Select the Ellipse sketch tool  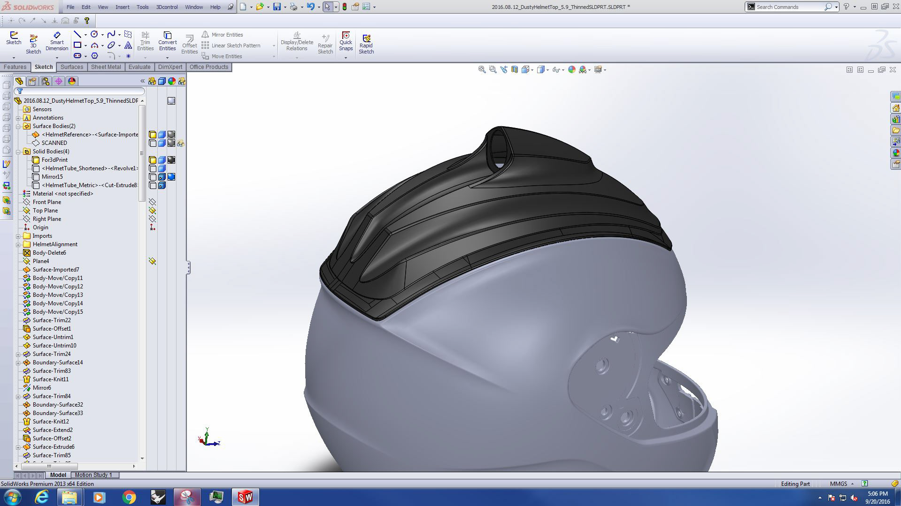pyautogui.click(x=111, y=45)
